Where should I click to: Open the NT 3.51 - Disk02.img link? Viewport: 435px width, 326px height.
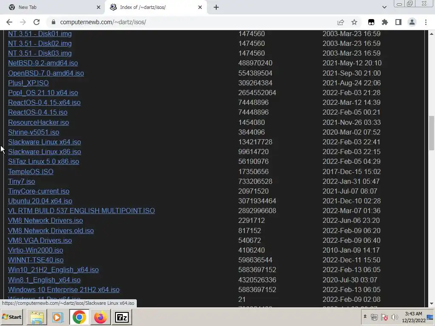[40, 44]
